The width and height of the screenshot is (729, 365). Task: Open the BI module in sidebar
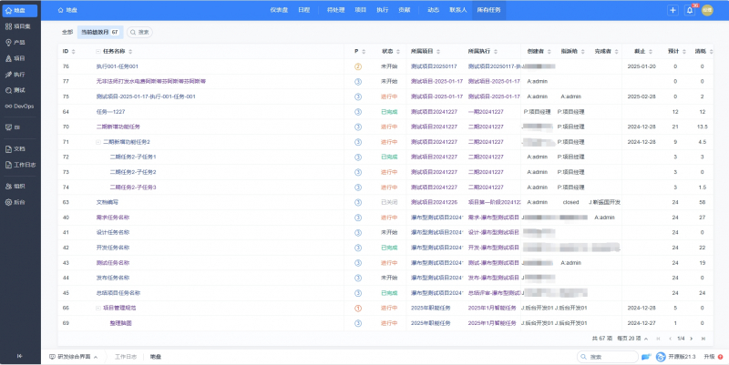tap(20, 127)
